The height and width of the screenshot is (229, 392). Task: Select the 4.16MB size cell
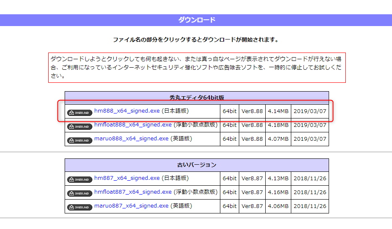click(x=278, y=192)
